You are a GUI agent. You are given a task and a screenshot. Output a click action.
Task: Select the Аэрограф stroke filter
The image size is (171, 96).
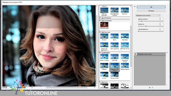[114, 57]
